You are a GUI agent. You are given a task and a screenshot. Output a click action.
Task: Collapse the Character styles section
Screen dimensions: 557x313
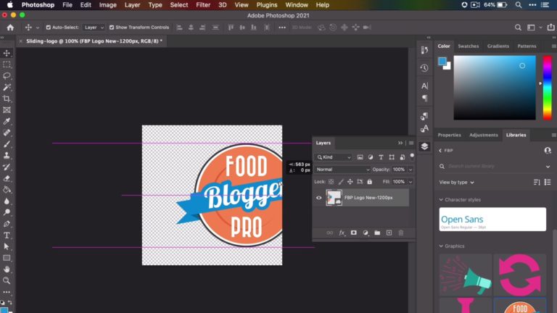point(441,200)
